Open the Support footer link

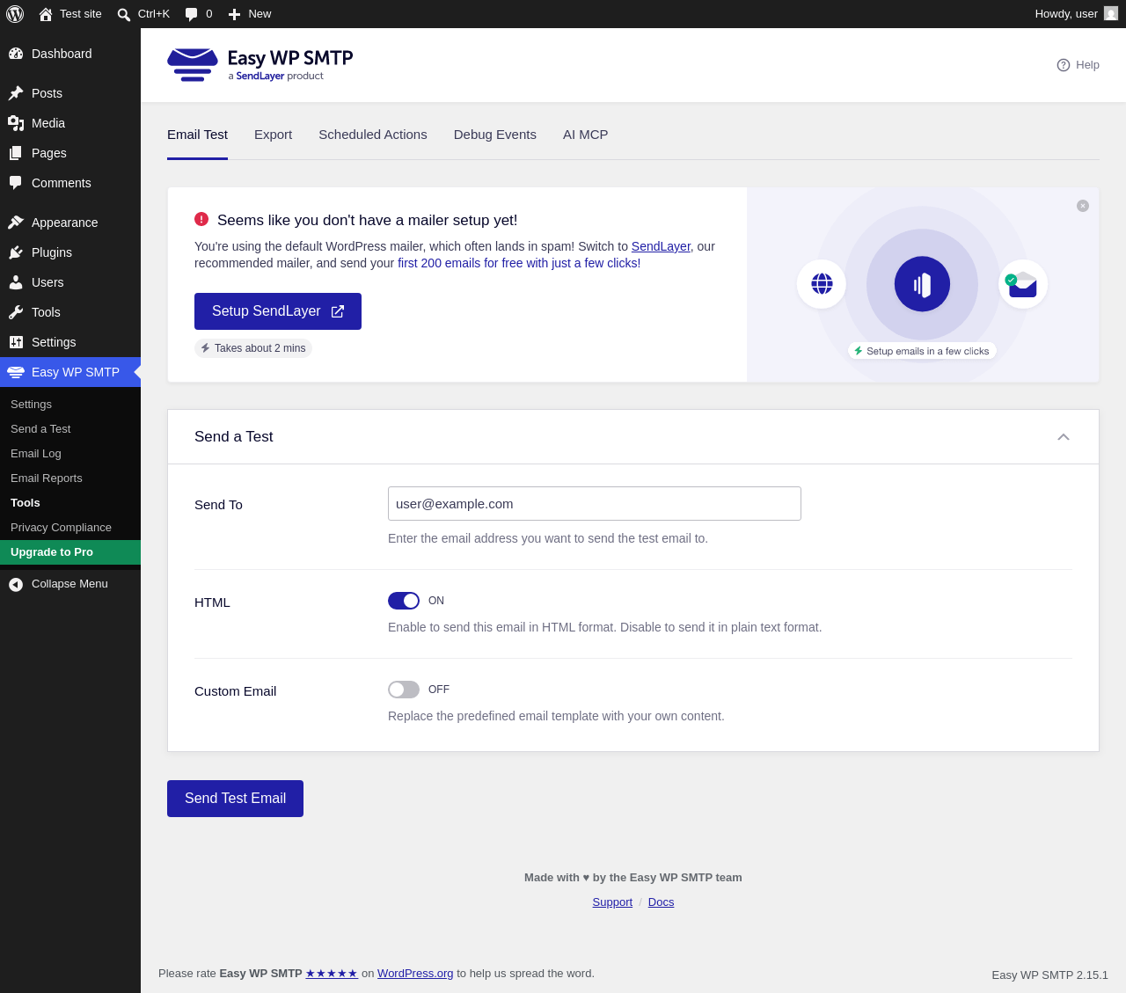pos(612,902)
